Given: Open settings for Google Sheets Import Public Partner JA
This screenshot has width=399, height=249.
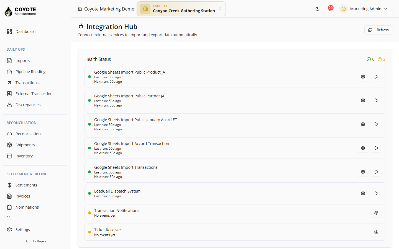Looking at the screenshot, I should point(363,100).
